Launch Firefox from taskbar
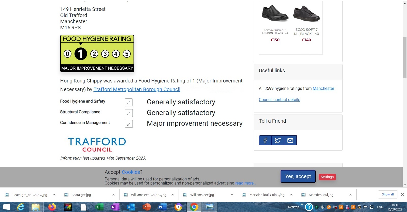This screenshot has height=212, width=407. pyautogui.click(x=52, y=207)
